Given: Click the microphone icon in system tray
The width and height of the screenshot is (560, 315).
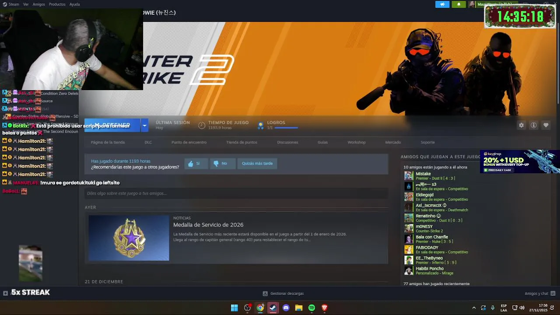Looking at the screenshot, I should [x=493, y=308].
